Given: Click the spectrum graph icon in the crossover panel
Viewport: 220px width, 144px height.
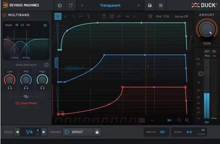Looking at the screenshot, I should 45,25.
